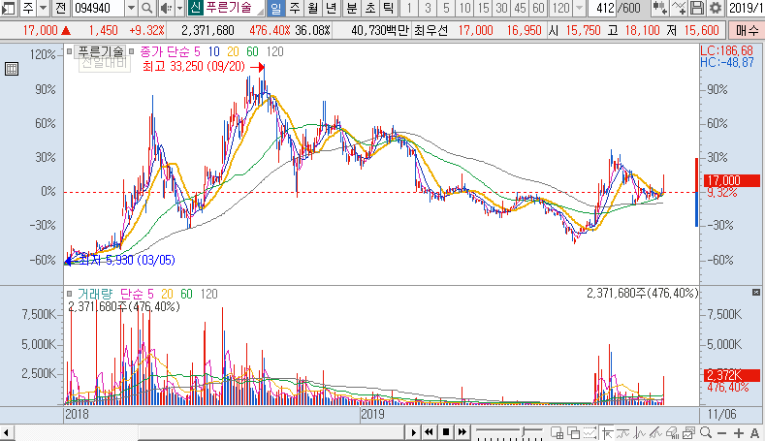The image size is (765, 441).
Task: Select the 틱 tick period button
Action: [x=389, y=8]
